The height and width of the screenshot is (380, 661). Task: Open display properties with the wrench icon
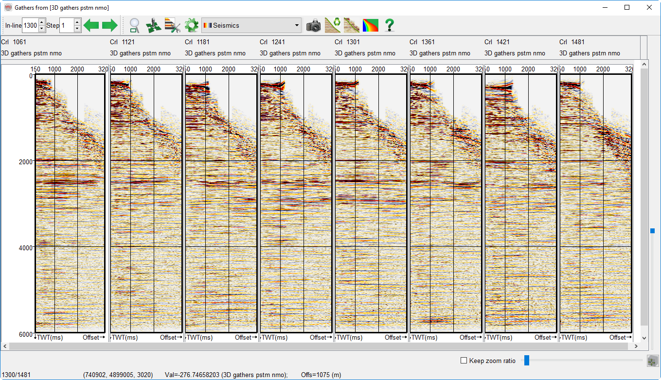[x=173, y=25]
